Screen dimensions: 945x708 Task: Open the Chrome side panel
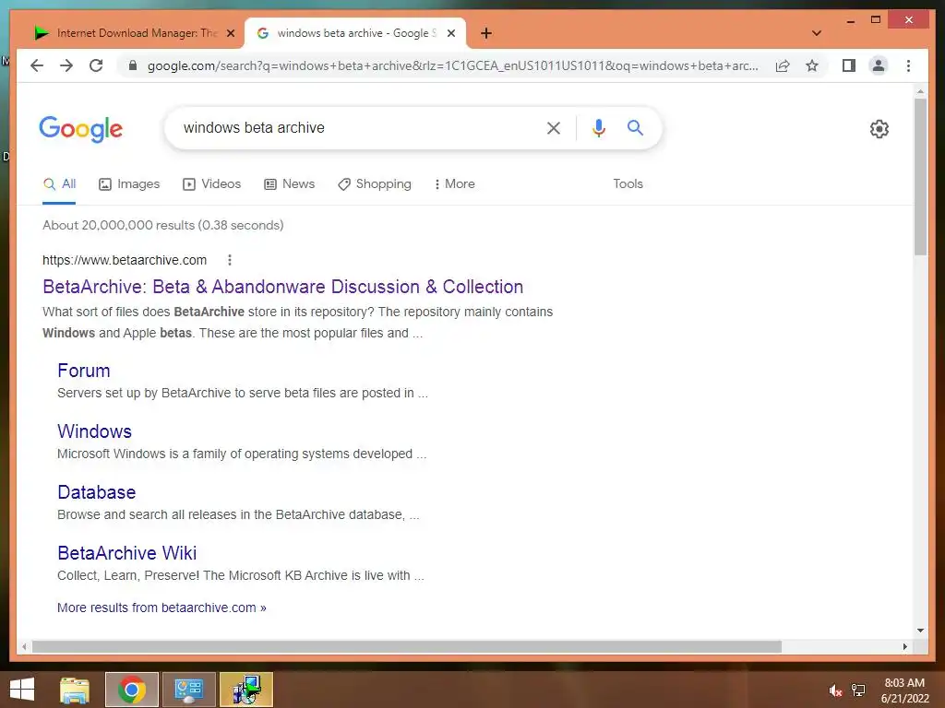849,65
